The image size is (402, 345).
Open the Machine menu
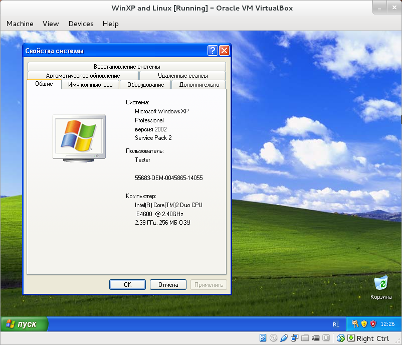click(x=20, y=24)
